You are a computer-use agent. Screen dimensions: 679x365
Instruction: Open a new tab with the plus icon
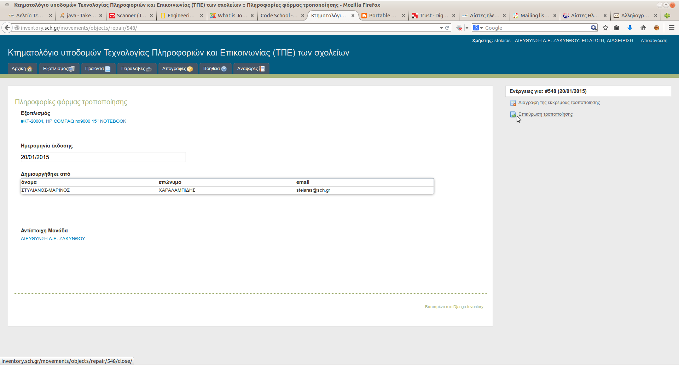[x=667, y=16]
